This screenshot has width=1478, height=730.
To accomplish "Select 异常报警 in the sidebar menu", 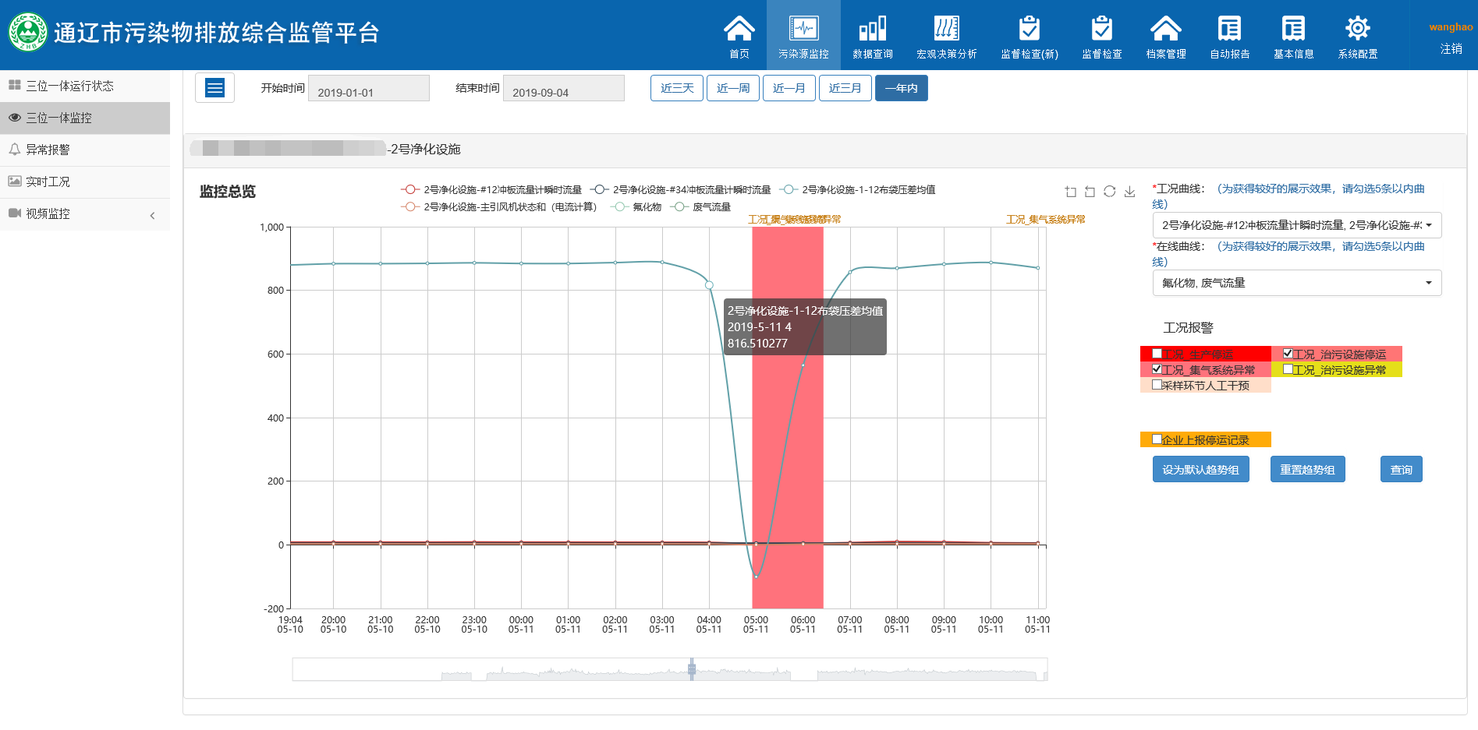I will click(48, 150).
